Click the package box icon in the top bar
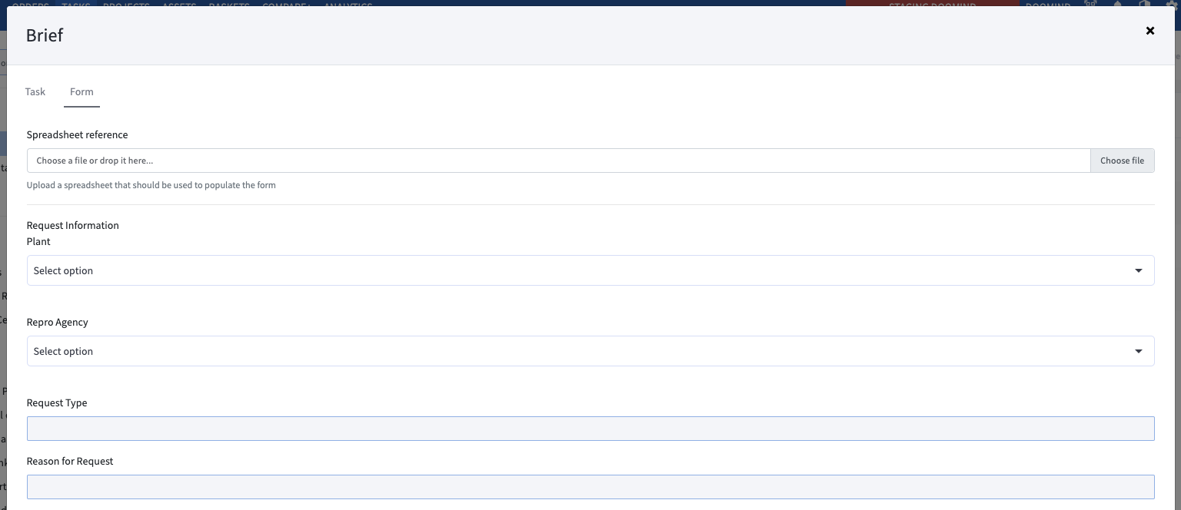 pyautogui.click(x=1146, y=4)
